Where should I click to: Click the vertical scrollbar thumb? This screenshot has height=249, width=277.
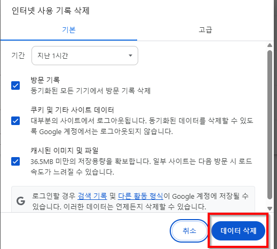point(270,124)
